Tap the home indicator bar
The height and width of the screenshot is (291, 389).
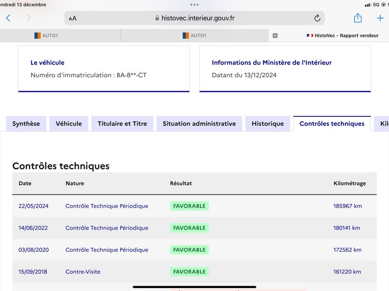[x=194, y=287]
